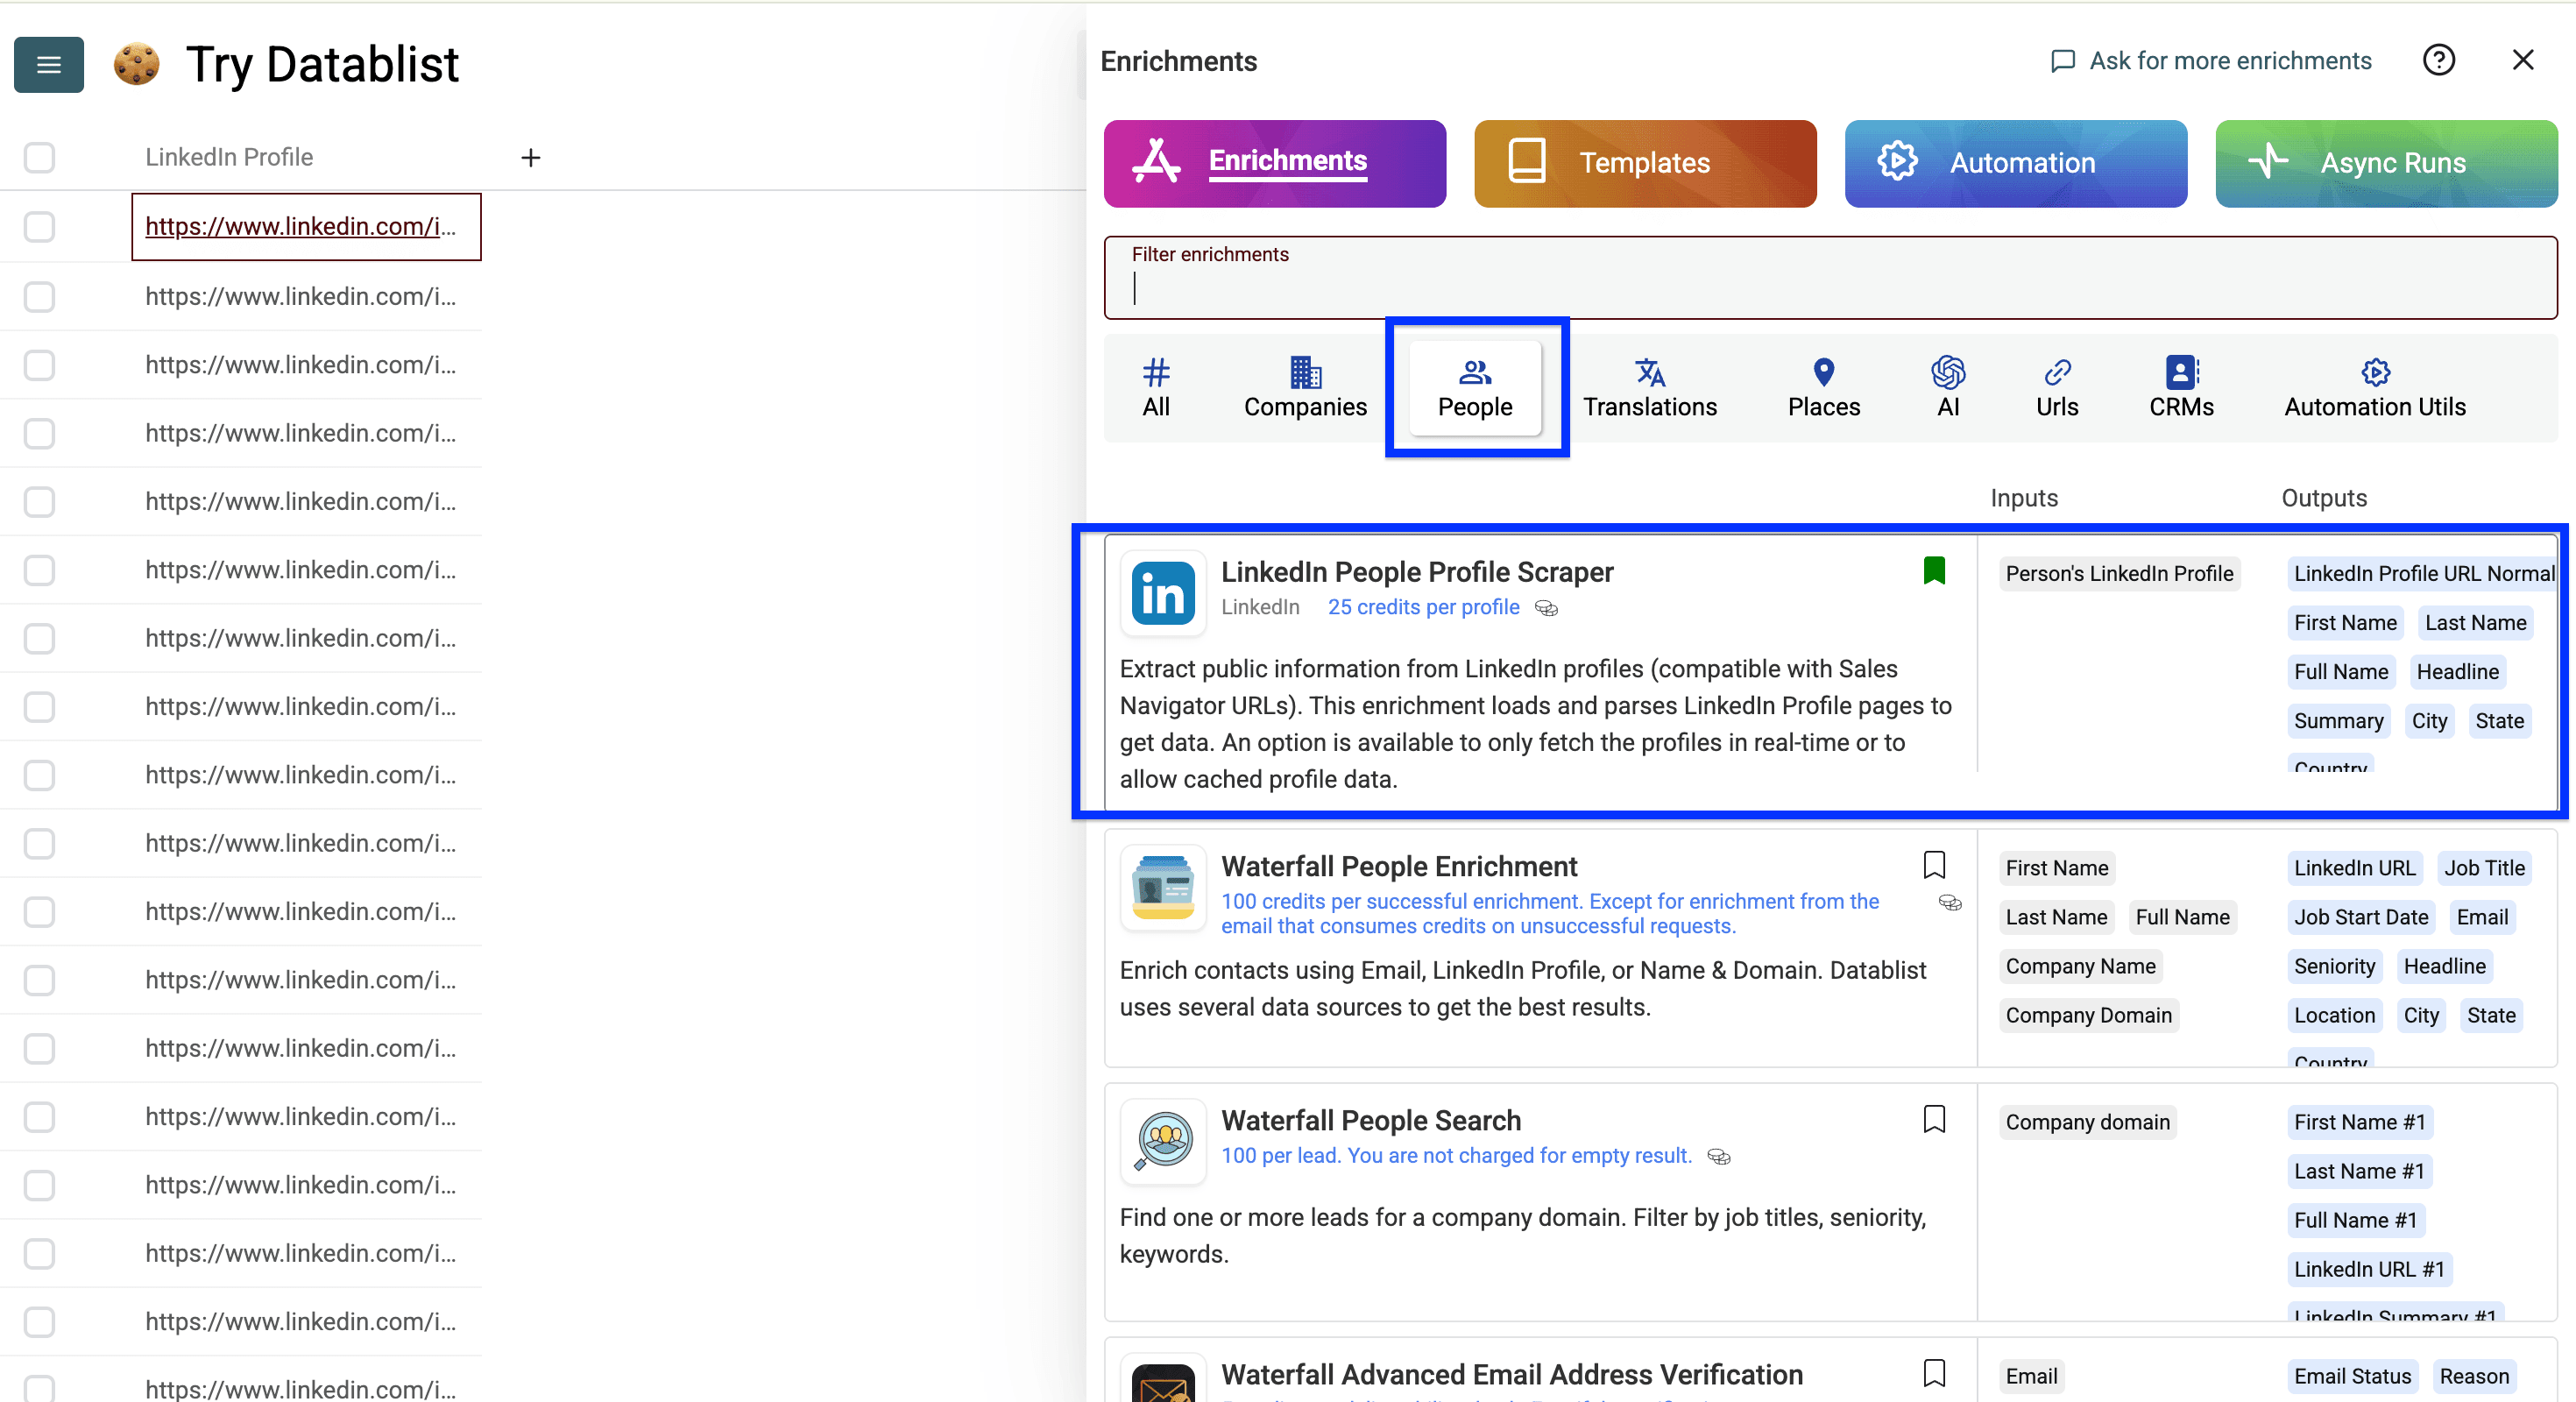The image size is (2576, 1402).
Task: Open the Places enrichment category
Action: [1823, 388]
